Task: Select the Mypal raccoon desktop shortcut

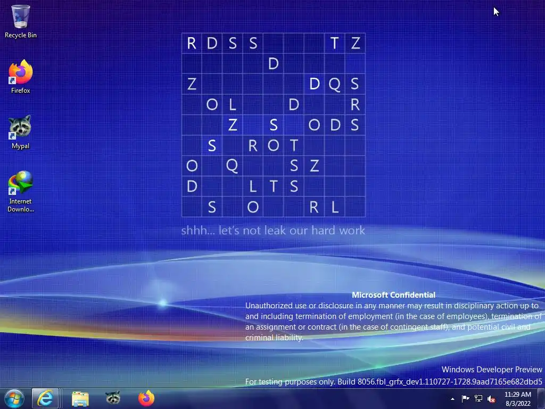Action: pos(21,132)
